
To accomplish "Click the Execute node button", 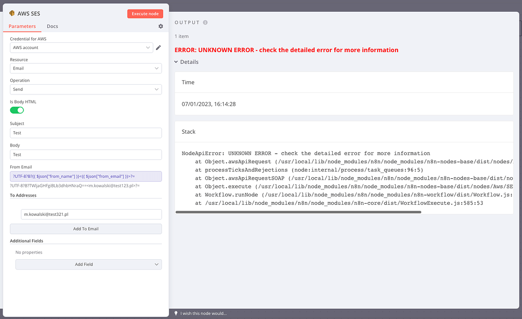I will [x=146, y=13].
